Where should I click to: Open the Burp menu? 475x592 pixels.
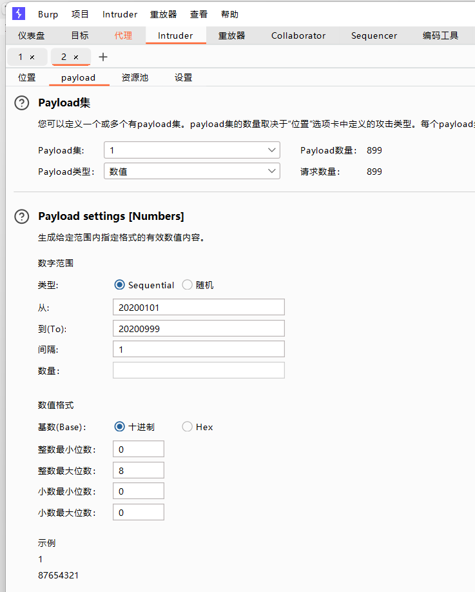coord(48,14)
